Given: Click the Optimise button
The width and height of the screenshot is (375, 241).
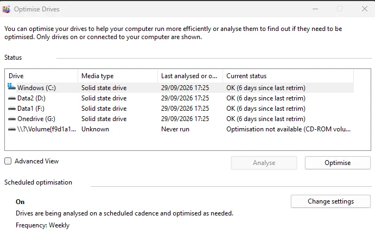Looking at the screenshot, I should 338,163.
